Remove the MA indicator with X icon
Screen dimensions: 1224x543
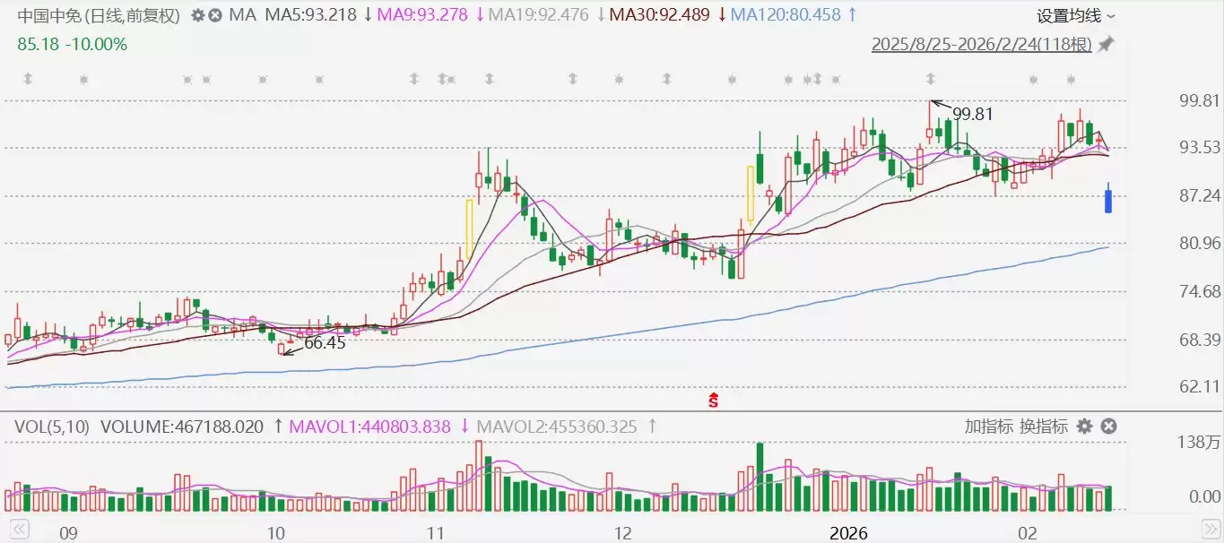click(x=216, y=15)
